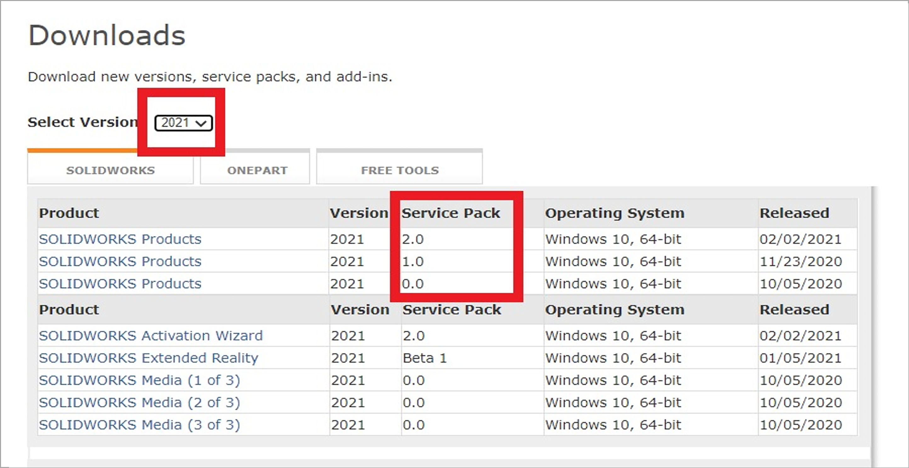Open SOLIDWORKS Products link for service pack 2.0
The image size is (909, 468).
[120, 239]
